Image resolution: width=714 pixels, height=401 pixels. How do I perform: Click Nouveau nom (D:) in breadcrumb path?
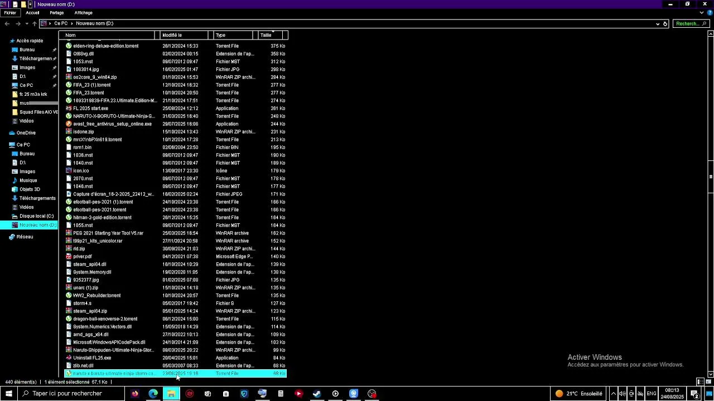pos(95,23)
